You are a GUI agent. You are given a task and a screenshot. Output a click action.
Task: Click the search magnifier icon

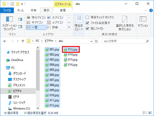(x=147, y=41)
